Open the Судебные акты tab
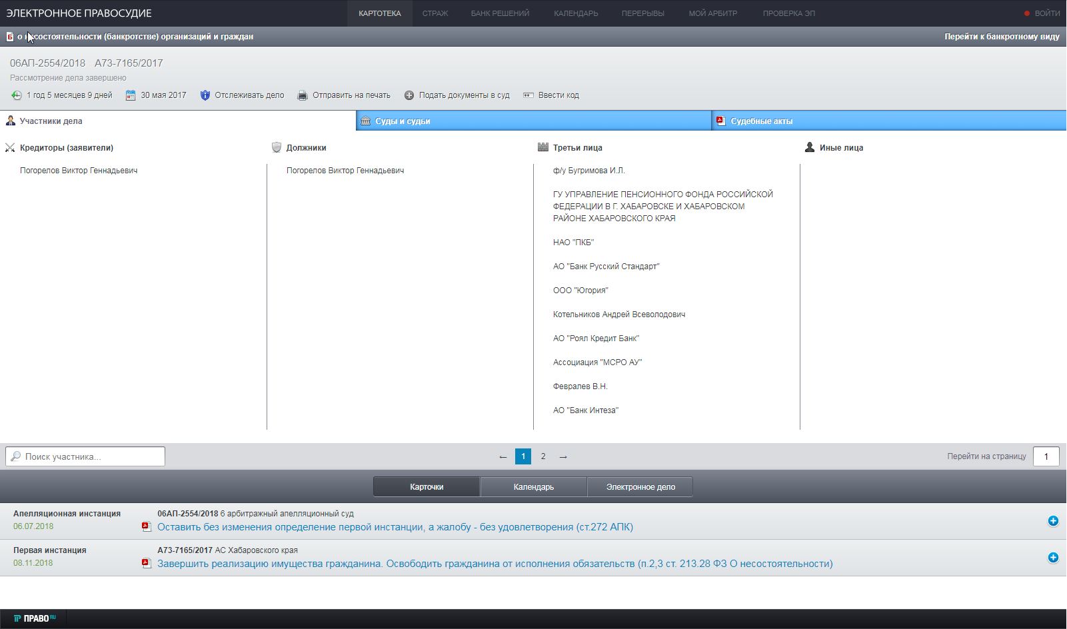 click(761, 121)
